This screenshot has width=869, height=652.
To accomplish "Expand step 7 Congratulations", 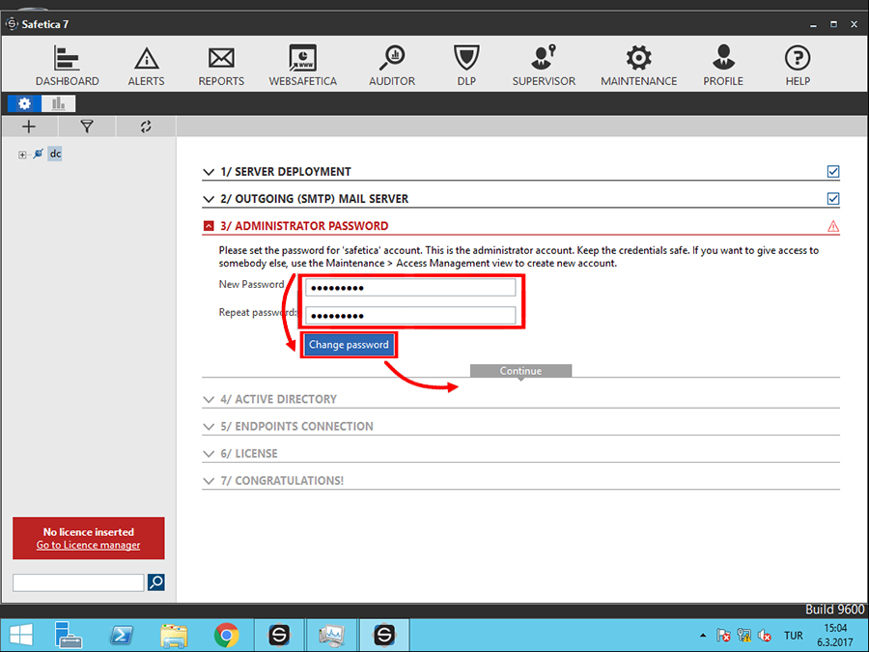I will [209, 481].
